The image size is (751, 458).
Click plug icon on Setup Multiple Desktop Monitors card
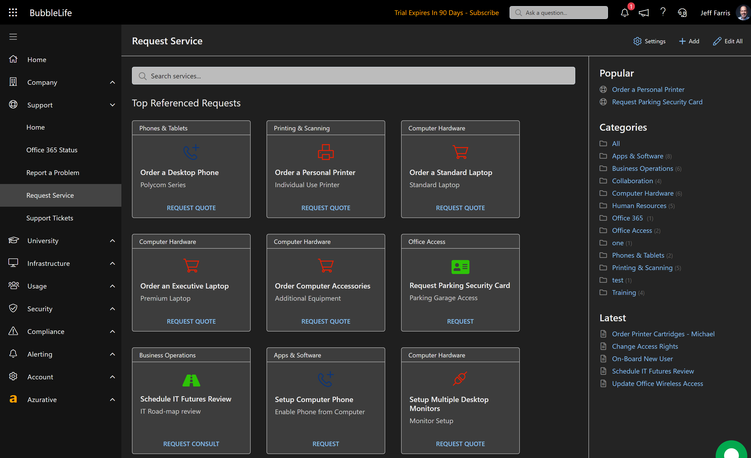[460, 379]
